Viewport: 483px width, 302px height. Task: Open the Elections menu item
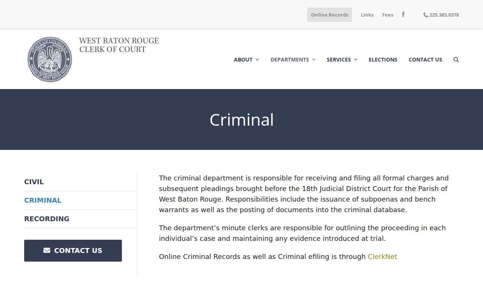pos(383,60)
